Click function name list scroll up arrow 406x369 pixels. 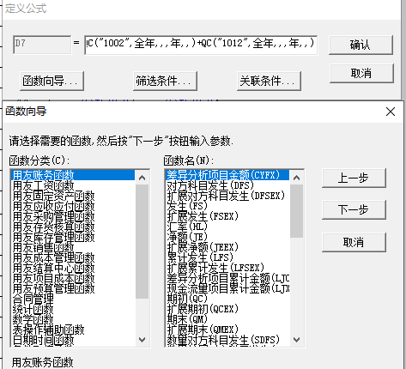[x=296, y=178]
